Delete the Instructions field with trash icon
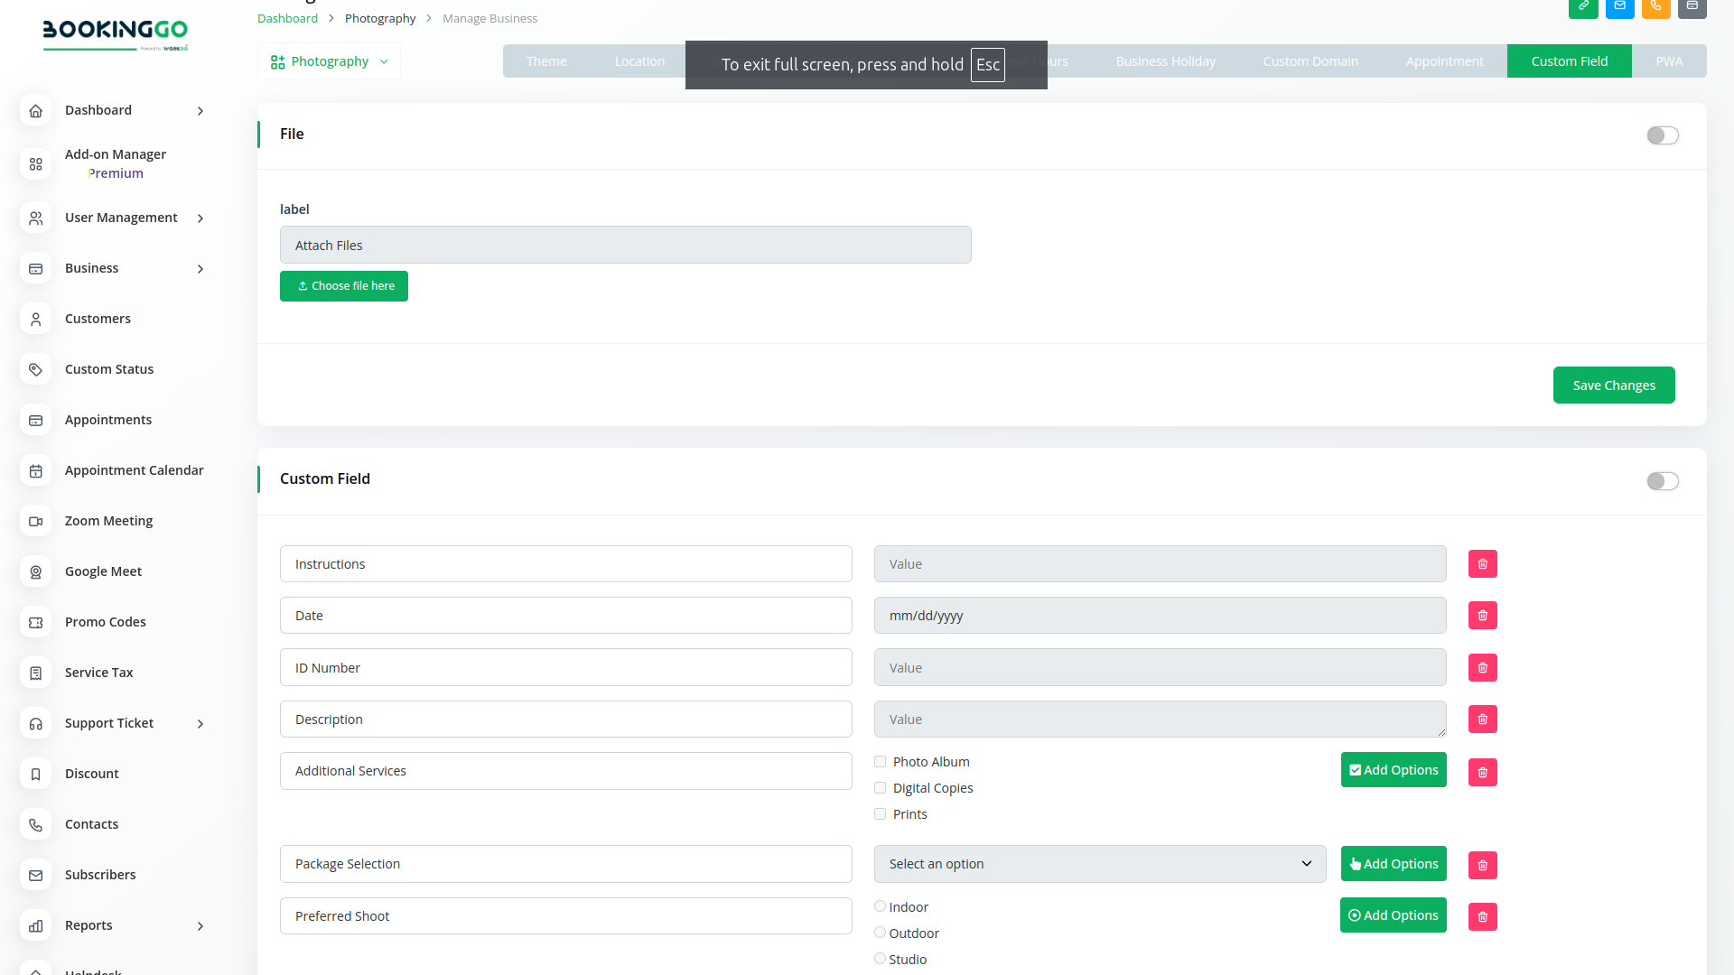Viewport: 1734px width, 975px height. 1482,564
